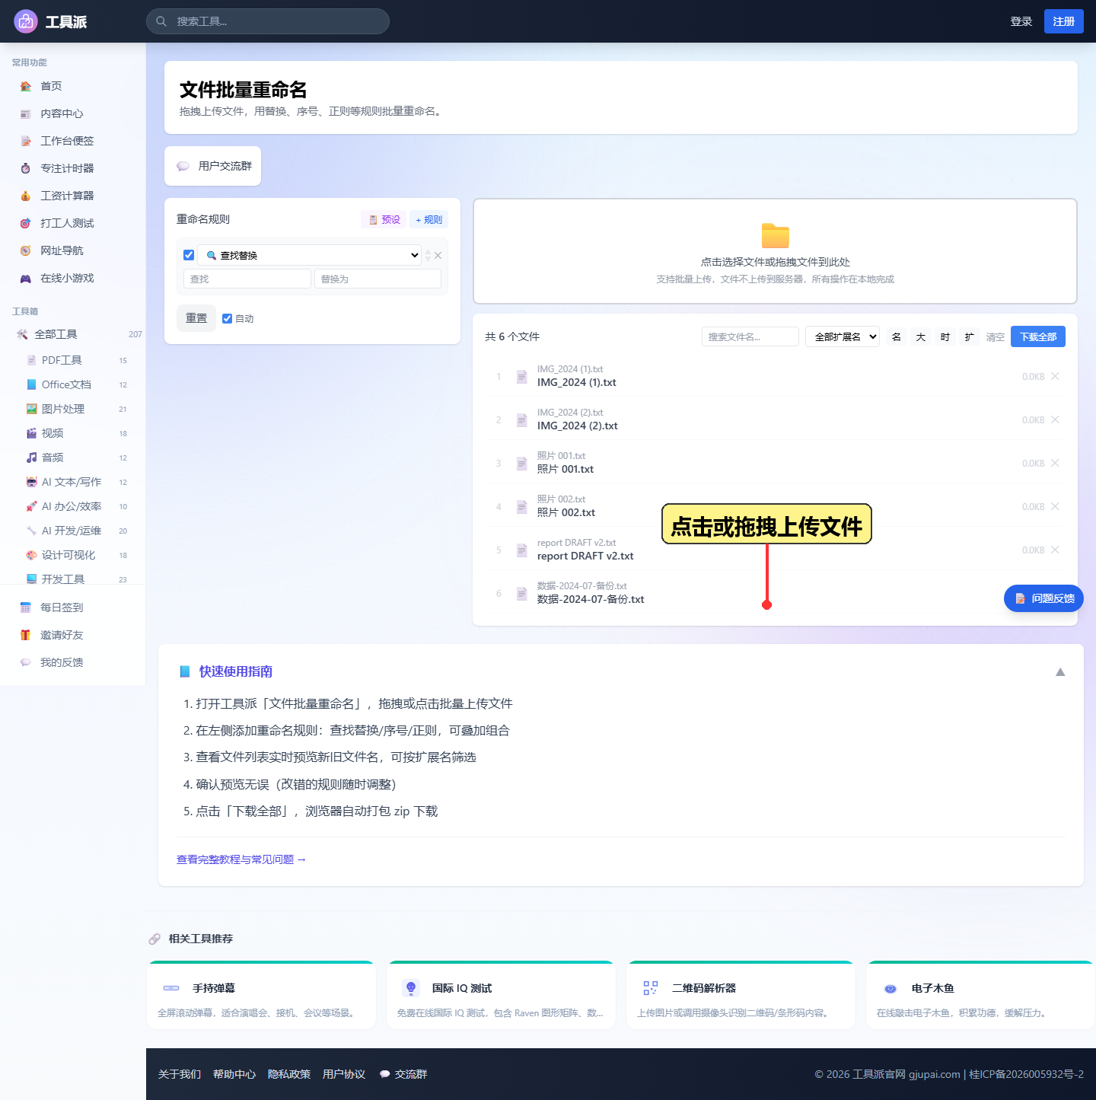
Task: Sort files by 大
Action: (921, 336)
